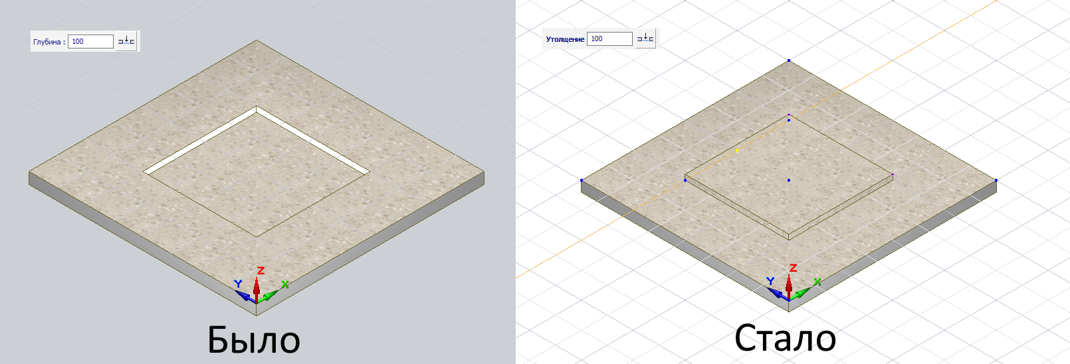Click center blue control point on raised panel
Screen dimensions: 1070x364
click(789, 180)
